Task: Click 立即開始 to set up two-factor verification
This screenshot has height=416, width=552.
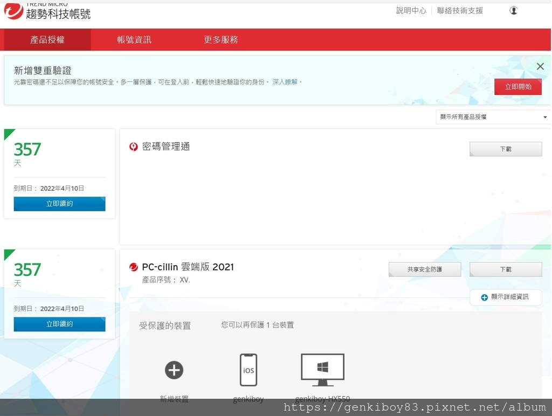Action: pos(518,87)
